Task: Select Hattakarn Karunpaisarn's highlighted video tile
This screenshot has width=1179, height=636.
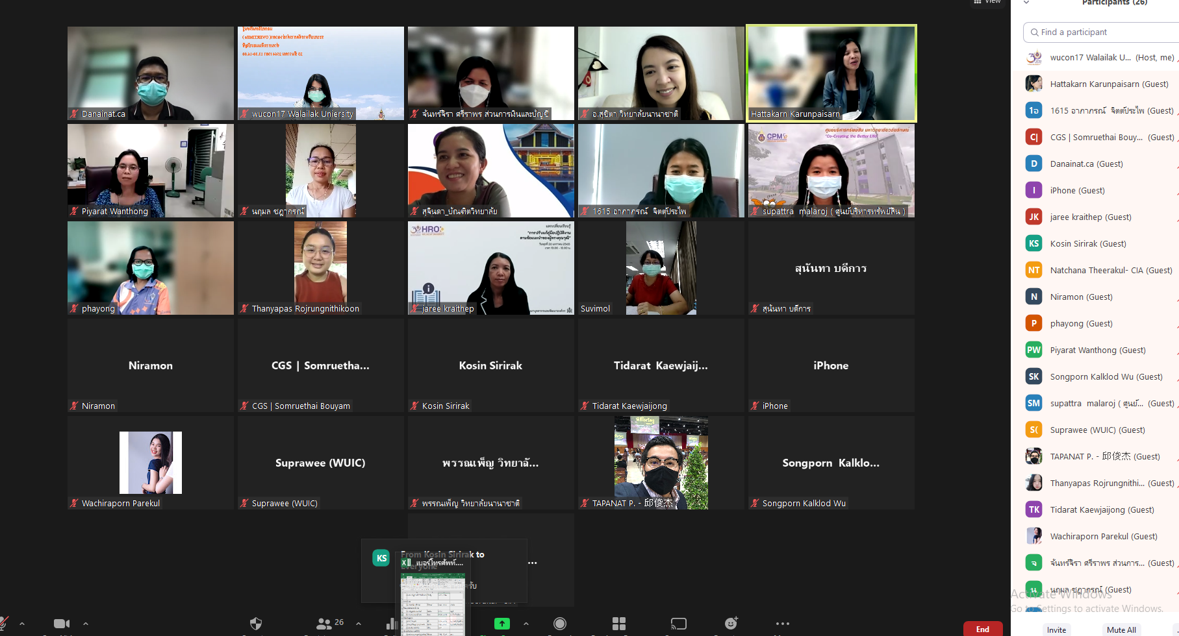Action: pos(831,73)
